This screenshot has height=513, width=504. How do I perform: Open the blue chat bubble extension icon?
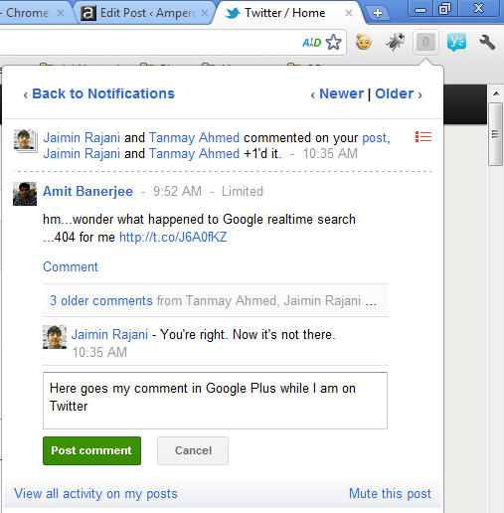click(x=456, y=42)
